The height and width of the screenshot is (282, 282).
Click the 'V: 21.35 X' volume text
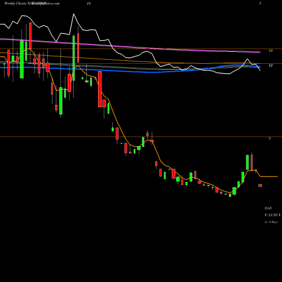272,215
